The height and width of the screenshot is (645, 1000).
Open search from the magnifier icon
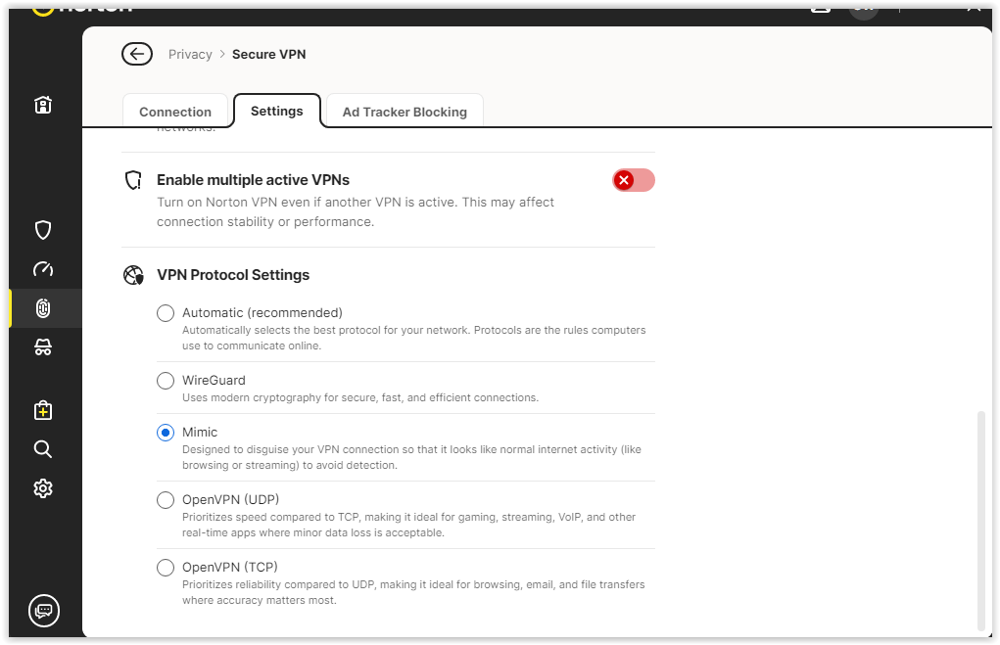(43, 449)
